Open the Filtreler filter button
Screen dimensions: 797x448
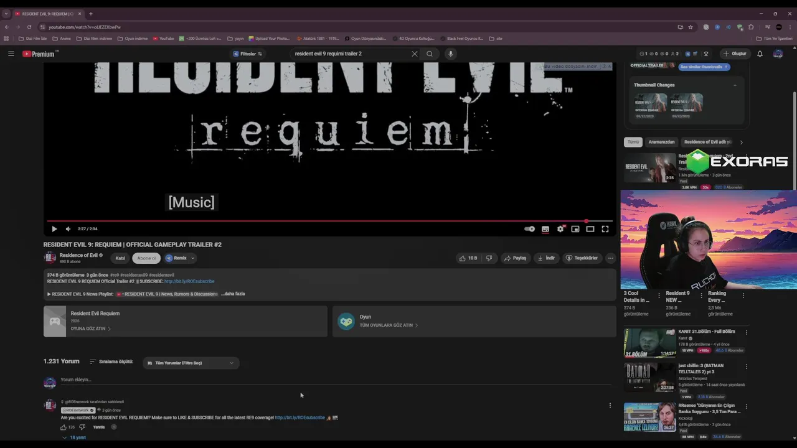pyautogui.click(x=247, y=54)
